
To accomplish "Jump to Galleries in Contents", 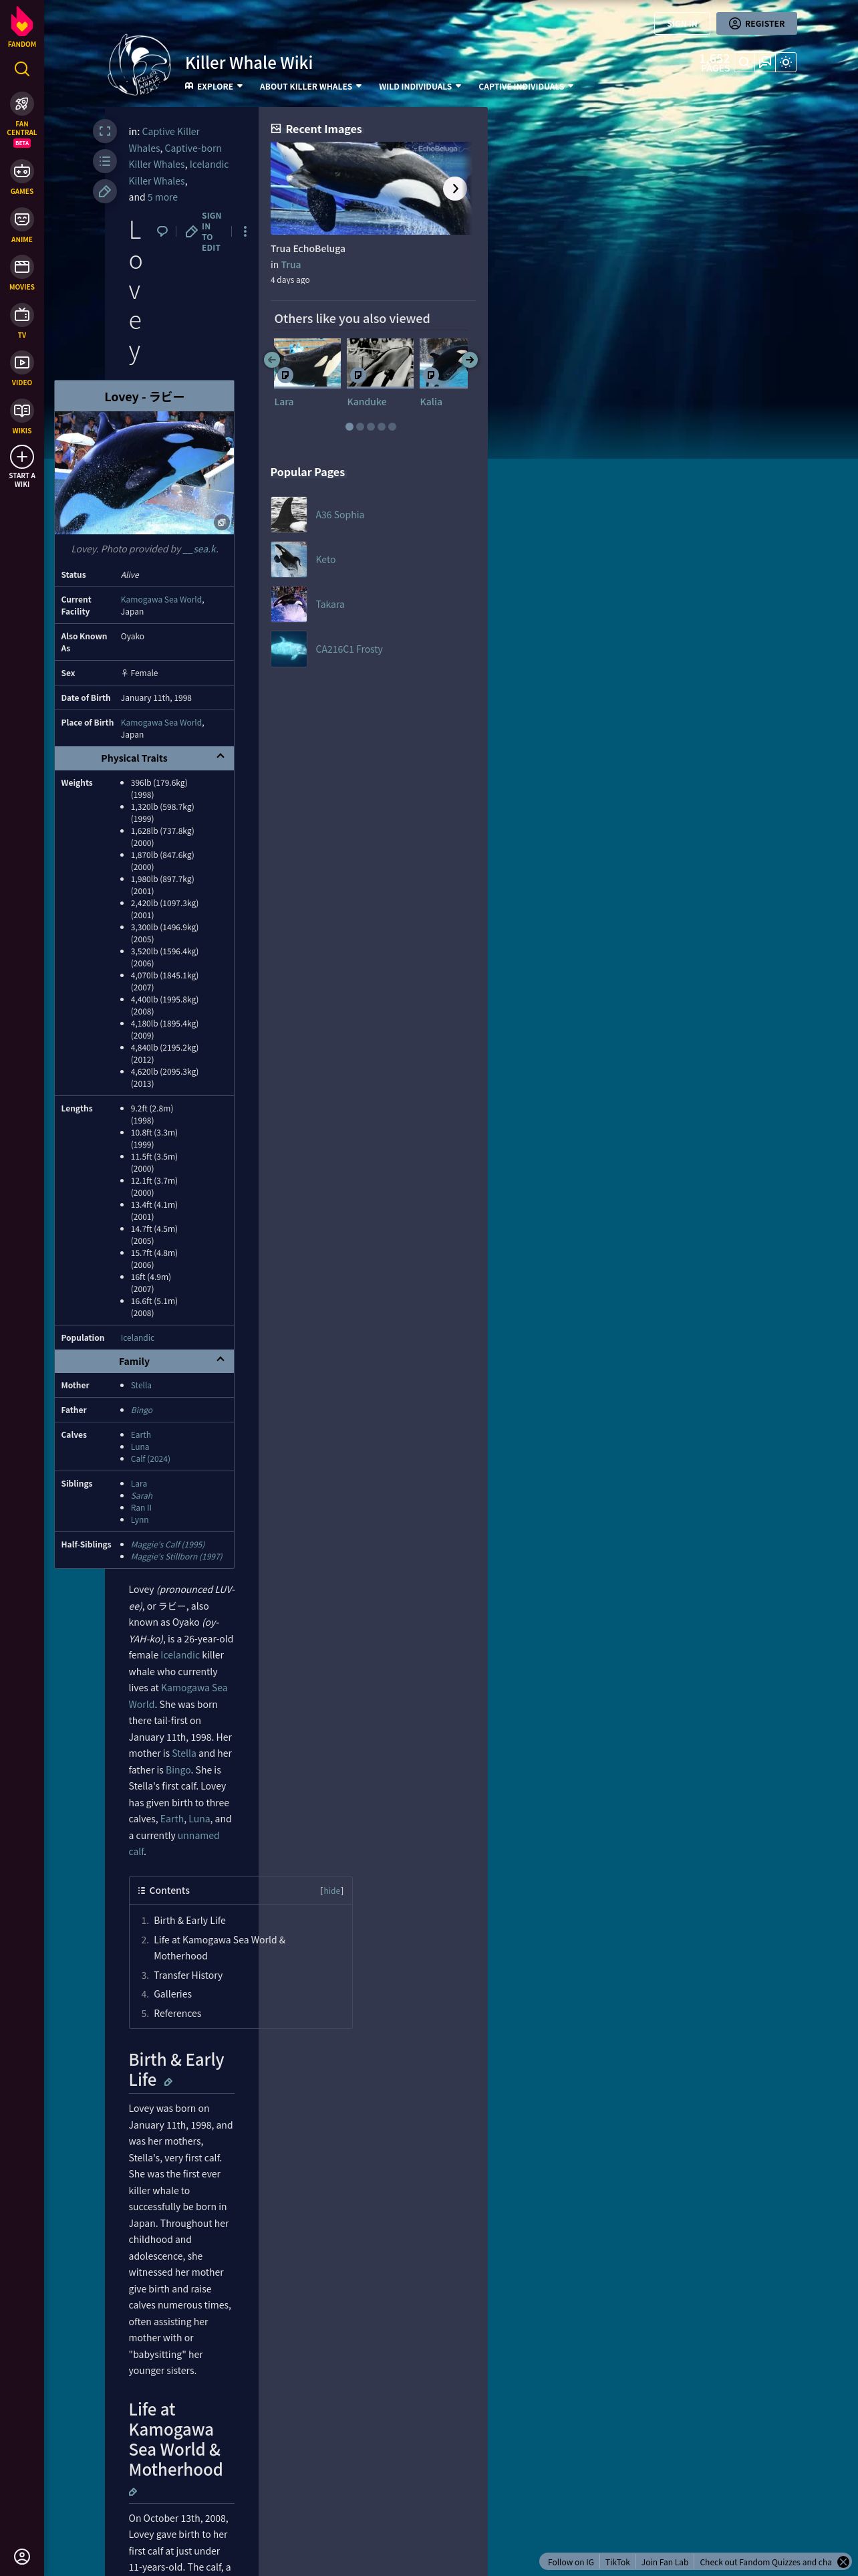I will pos(173,1994).
